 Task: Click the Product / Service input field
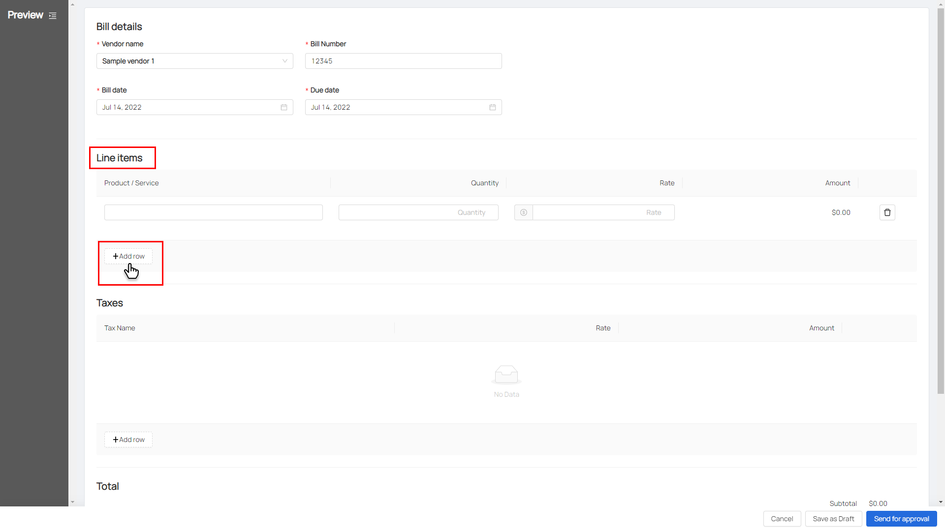point(214,212)
